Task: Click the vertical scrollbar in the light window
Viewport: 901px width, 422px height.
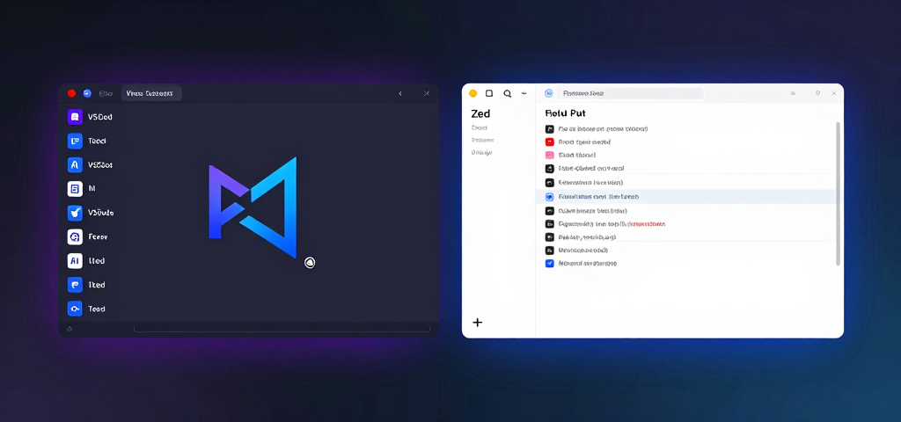Action: click(x=838, y=193)
